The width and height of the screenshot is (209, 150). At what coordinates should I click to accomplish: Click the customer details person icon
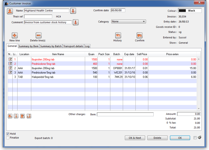(10, 11)
